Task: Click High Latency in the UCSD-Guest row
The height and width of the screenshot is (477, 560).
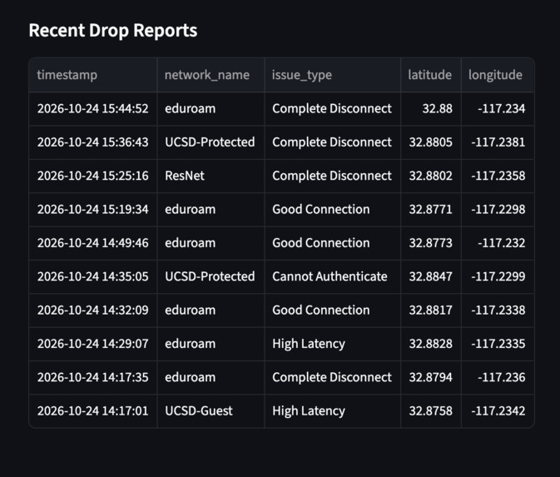Action: tap(333, 411)
